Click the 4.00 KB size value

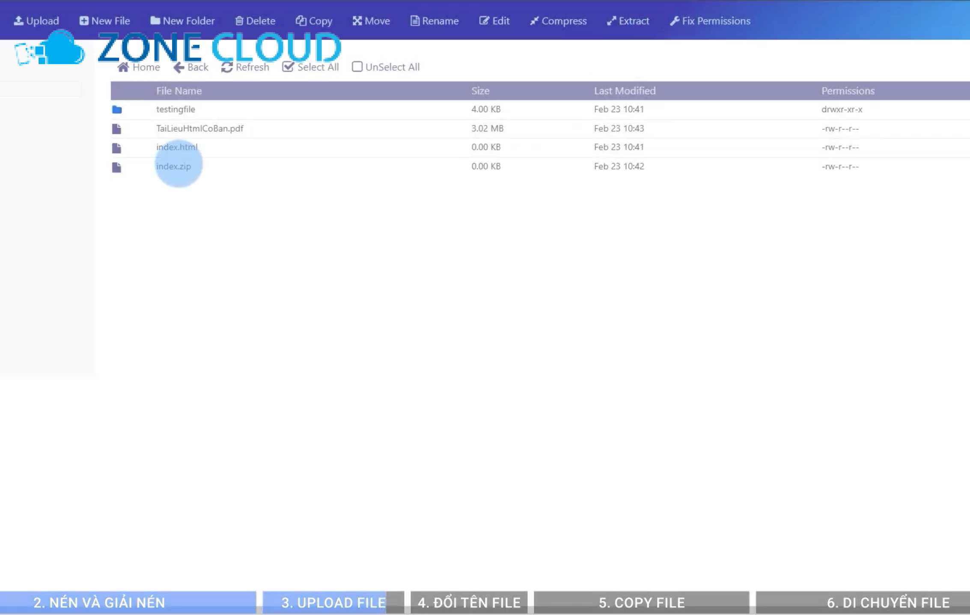486,109
